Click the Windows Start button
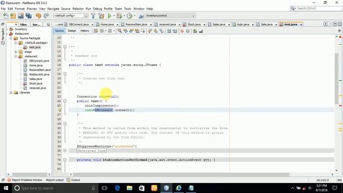The image size is (343, 193). pos(6,188)
